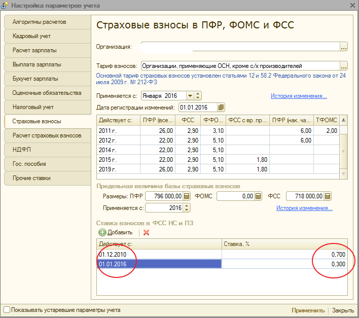This screenshot has height=318, width=359.
Task: Adjust month spinner next to Января 2016
Action: tap(198, 96)
